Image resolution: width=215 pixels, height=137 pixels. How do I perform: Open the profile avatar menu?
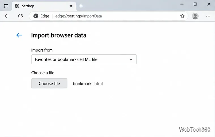195,16
